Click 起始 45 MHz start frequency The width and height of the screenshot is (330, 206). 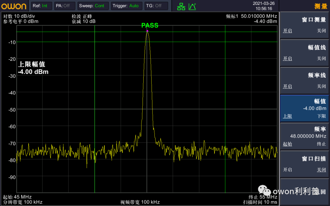point(17,197)
